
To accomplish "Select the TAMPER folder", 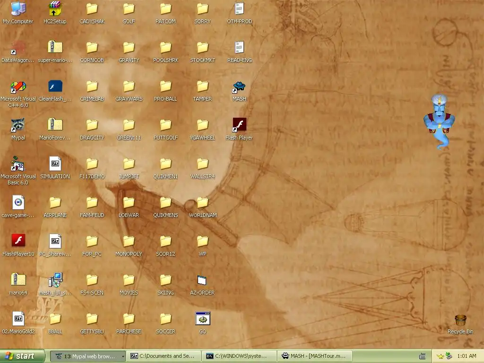I will point(202,86).
